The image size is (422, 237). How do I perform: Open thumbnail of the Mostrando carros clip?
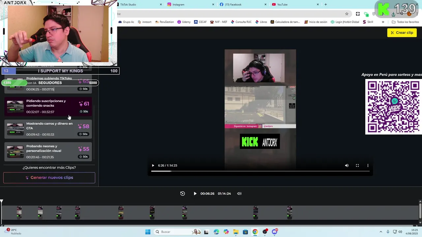tap(15, 129)
